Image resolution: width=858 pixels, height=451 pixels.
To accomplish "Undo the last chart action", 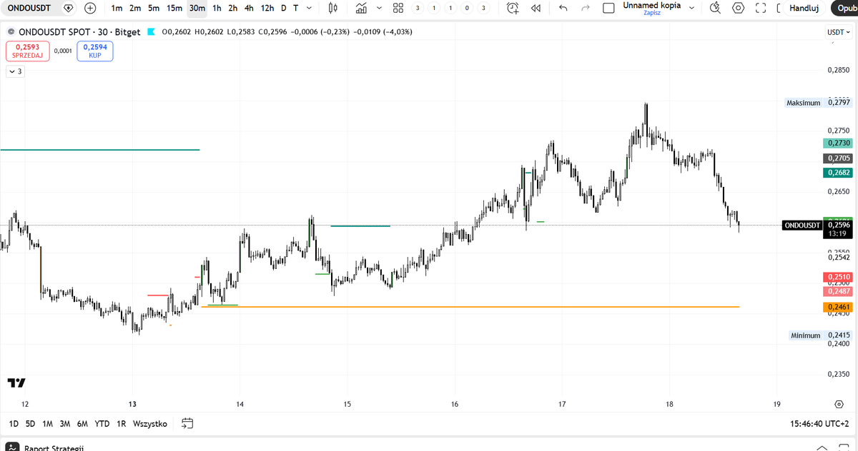I will (563, 8).
